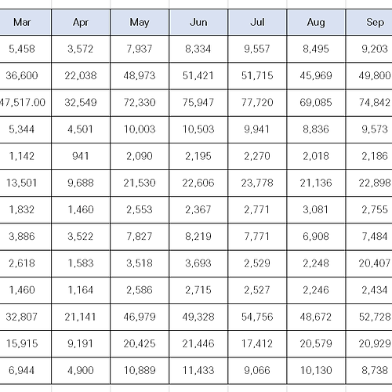Image resolution: width=392 pixels, height=392 pixels.
Task: Select the Jun column header
Action: [x=198, y=23]
